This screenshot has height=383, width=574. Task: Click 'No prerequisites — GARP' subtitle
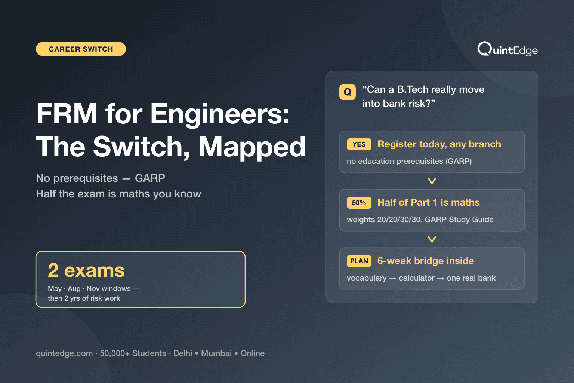coord(101,178)
